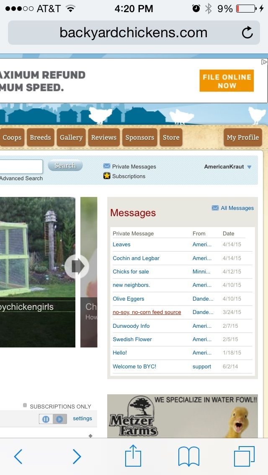Open the new neighbors. message
Screen dimensions: 268x475
pos(131,285)
